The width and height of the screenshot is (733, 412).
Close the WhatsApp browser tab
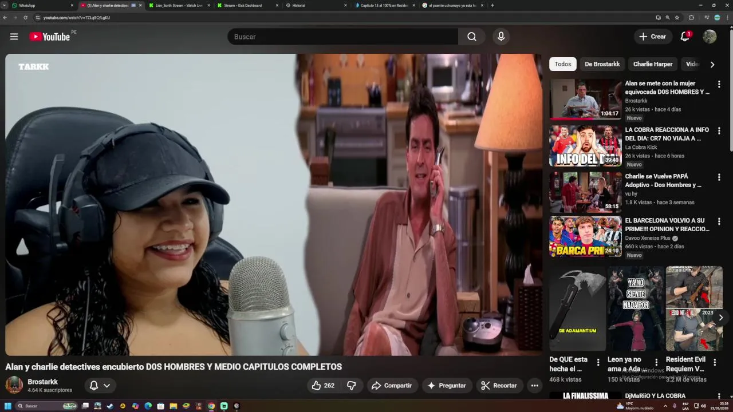pos(72,5)
